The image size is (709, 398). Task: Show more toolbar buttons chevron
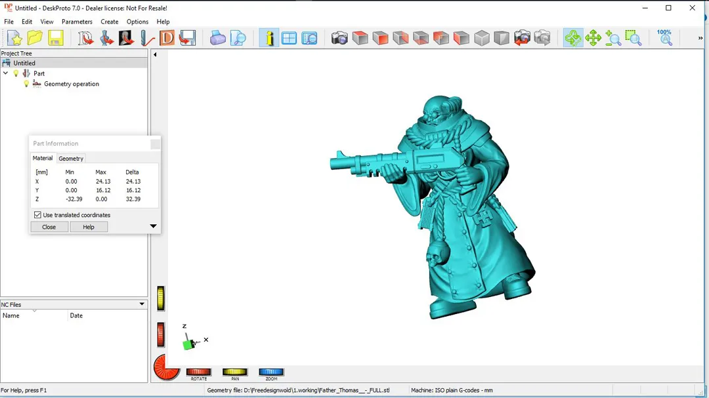coord(700,39)
